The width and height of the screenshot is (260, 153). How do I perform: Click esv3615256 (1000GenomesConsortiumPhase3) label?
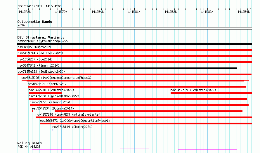click(x=56, y=78)
